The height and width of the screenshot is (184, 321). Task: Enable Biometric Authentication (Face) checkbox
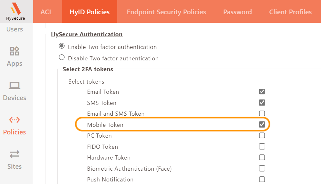pyautogui.click(x=262, y=168)
